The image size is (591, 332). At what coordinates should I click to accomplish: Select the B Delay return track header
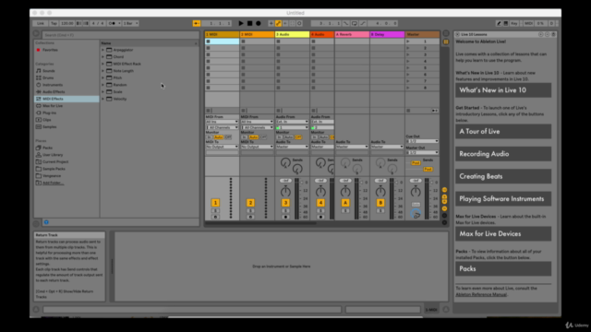pyautogui.click(x=387, y=34)
